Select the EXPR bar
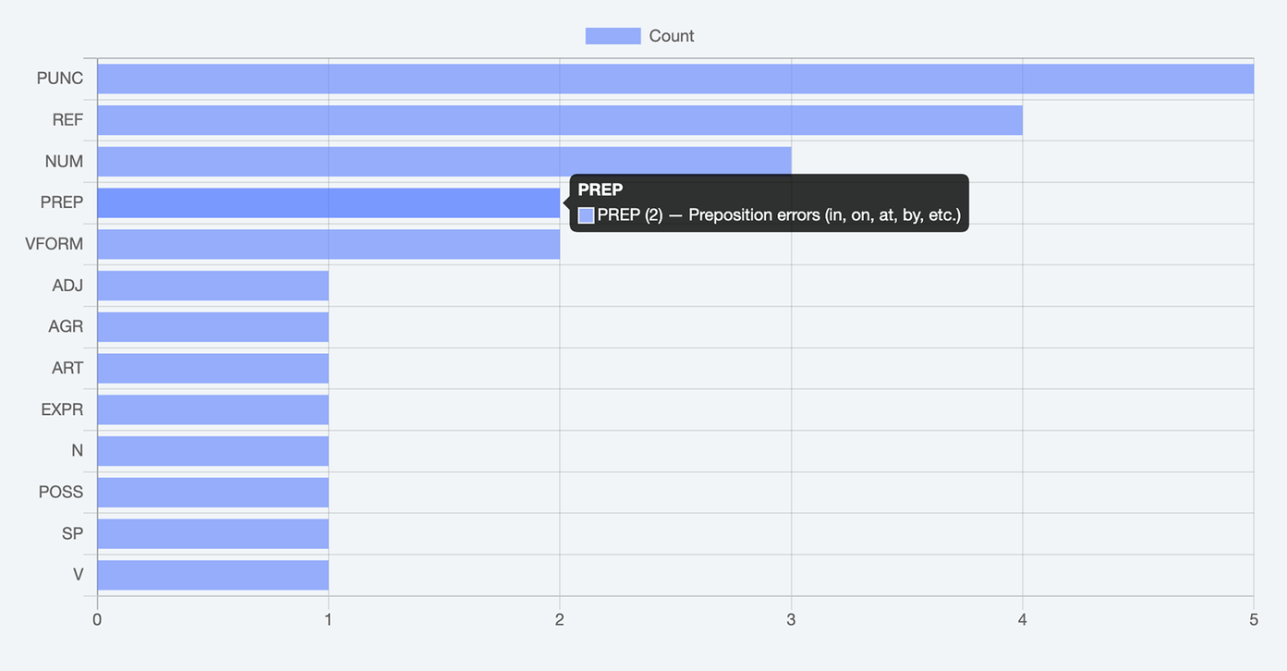Image resolution: width=1287 pixels, height=671 pixels. click(212, 409)
